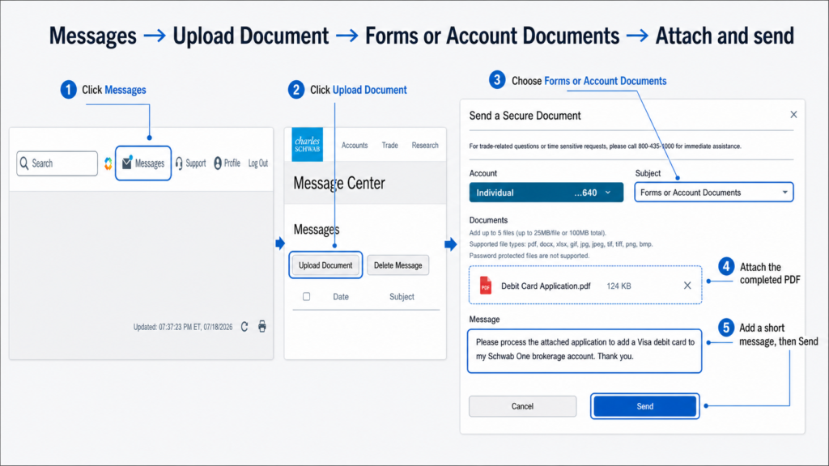The image size is (829, 466).
Task: Sort messages by Subject column
Action: [402, 297]
